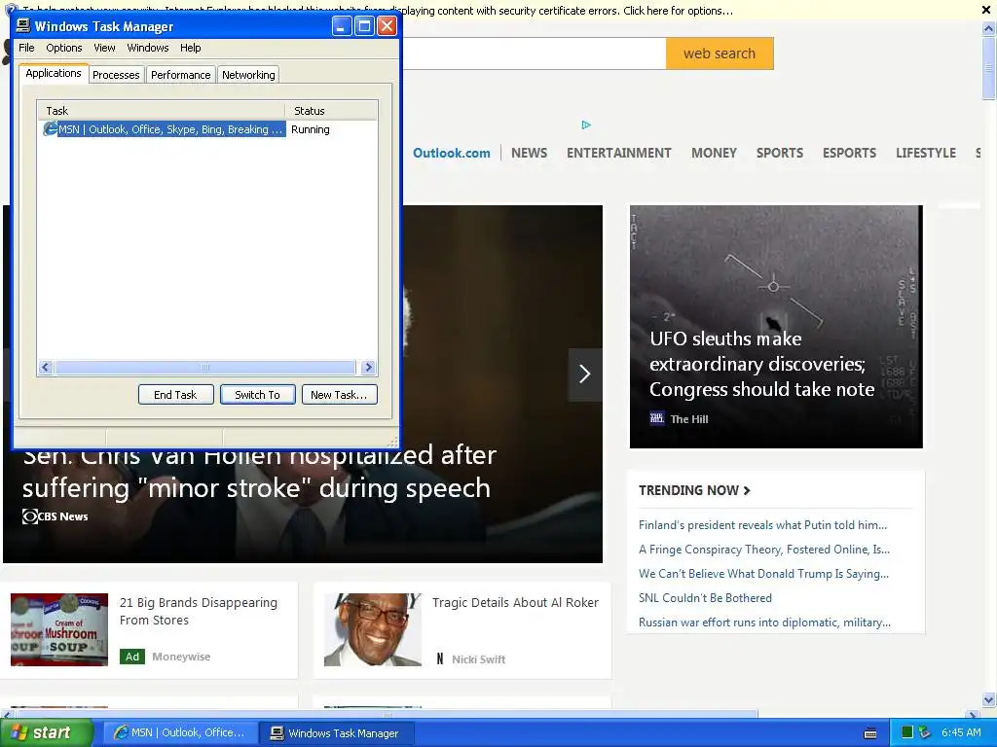This screenshot has width=997, height=747.
Task: Open the Donald Trump Is Saying link
Action: click(x=763, y=574)
